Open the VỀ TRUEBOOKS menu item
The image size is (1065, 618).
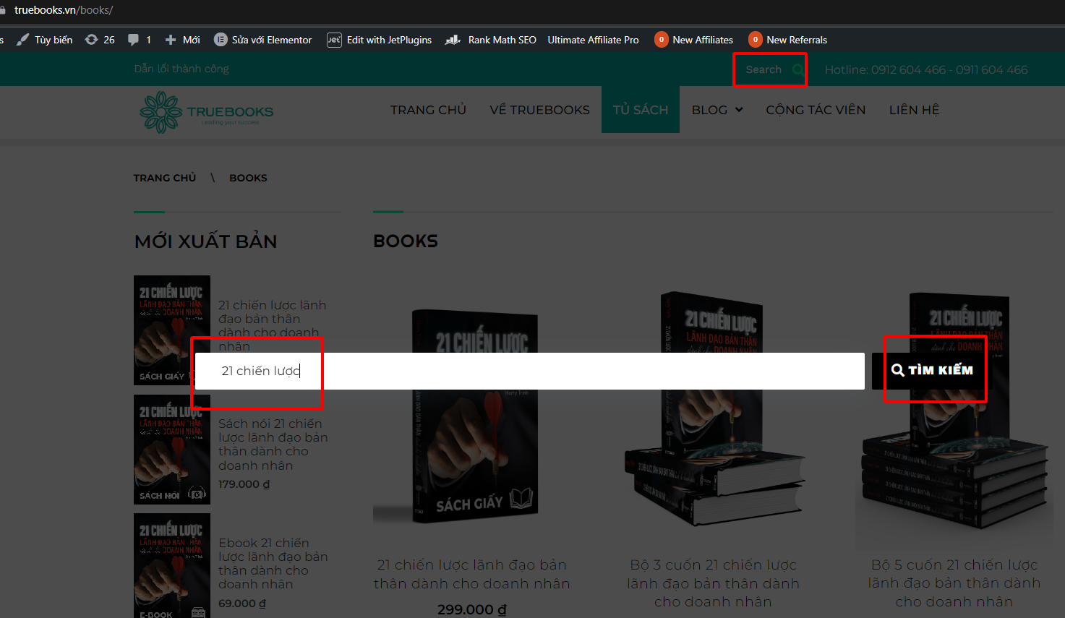coord(539,110)
